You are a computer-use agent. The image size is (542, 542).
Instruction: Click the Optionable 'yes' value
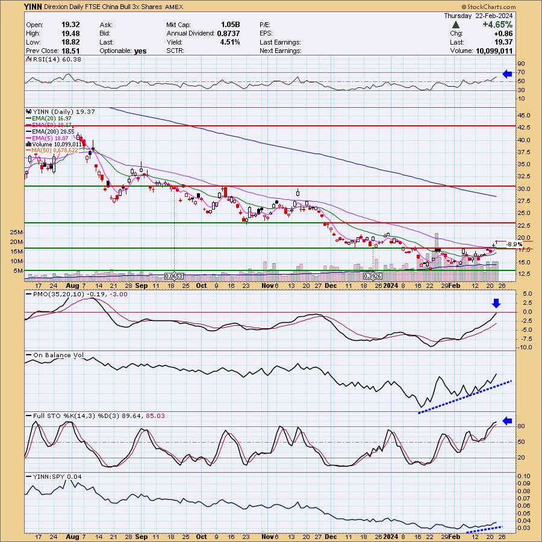[x=140, y=51]
